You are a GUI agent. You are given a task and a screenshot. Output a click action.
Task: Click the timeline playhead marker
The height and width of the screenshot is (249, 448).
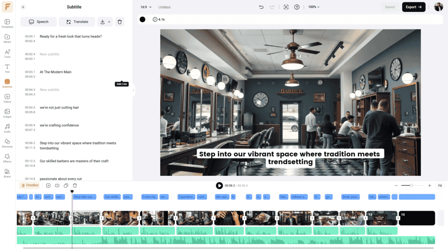click(x=72, y=191)
